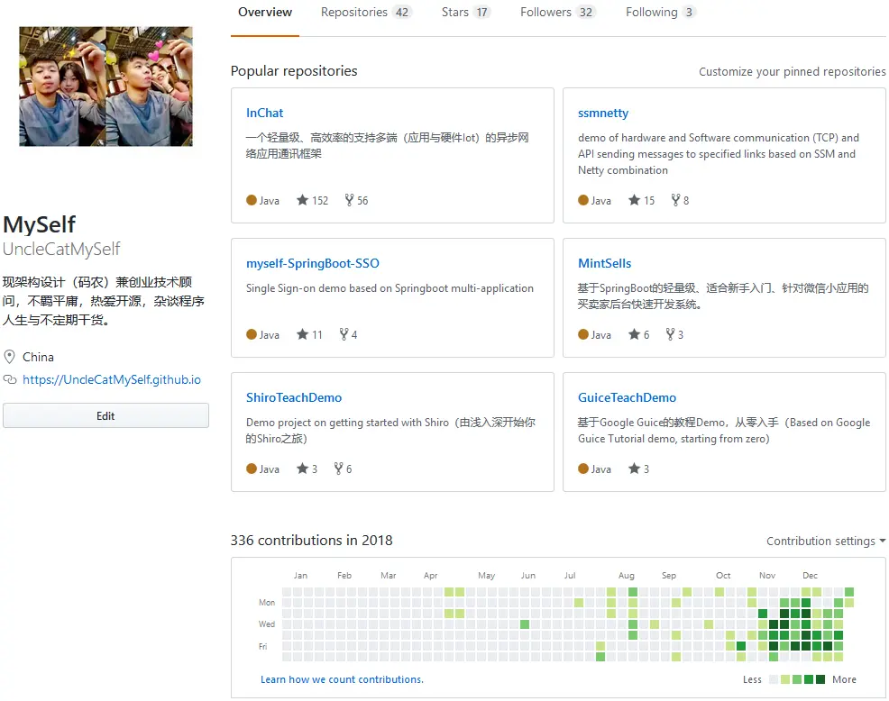This screenshot has width=889, height=701.
Task: Click the MySelf display name
Action: click(39, 225)
